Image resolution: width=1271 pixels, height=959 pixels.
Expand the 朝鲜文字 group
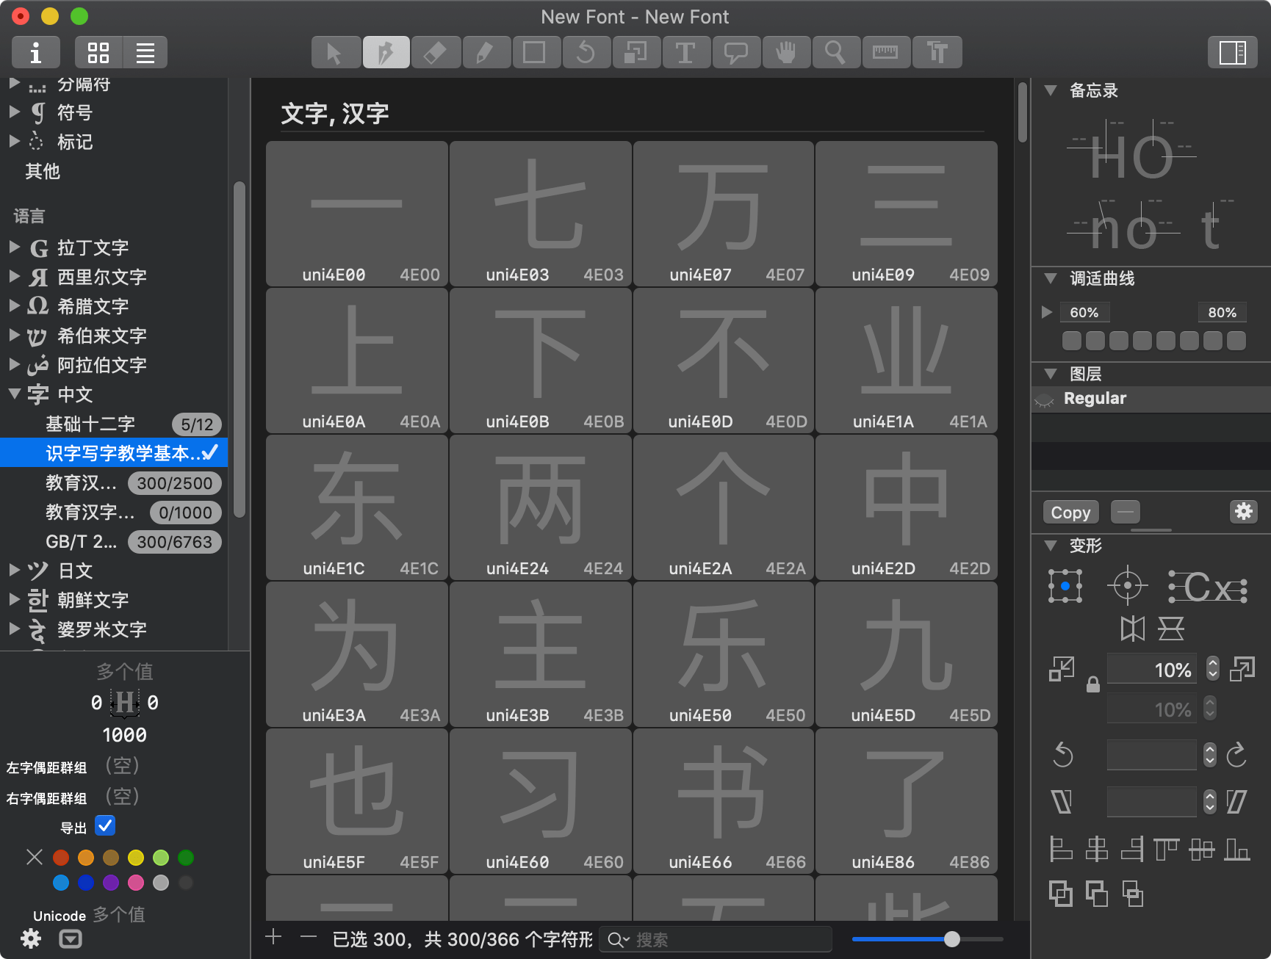[14, 599]
